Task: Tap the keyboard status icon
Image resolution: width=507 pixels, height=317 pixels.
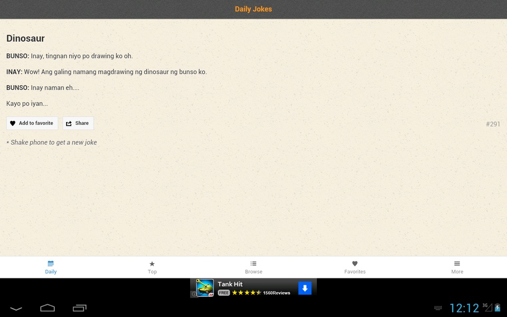Action: pyautogui.click(x=438, y=308)
